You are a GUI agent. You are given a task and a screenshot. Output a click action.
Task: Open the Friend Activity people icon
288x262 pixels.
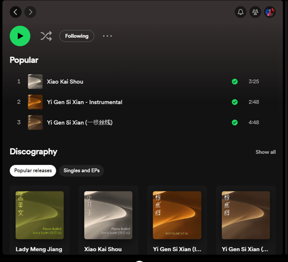pos(255,12)
